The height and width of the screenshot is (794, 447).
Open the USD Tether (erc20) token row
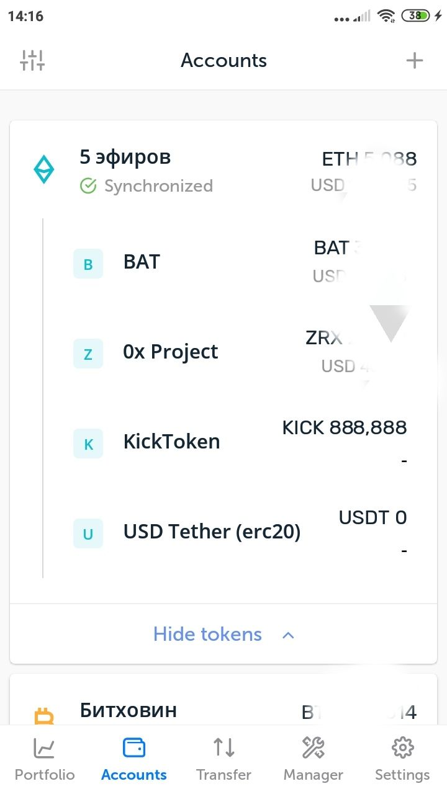tap(241, 533)
